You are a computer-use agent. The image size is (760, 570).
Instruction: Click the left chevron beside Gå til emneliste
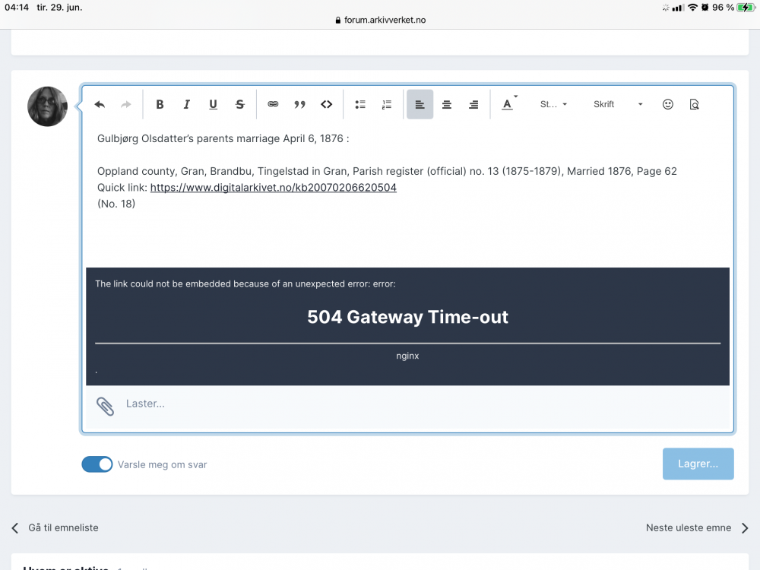(x=15, y=528)
